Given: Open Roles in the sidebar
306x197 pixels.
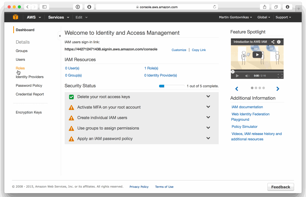Looking at the screenshot, I should [x=20, y=68].
